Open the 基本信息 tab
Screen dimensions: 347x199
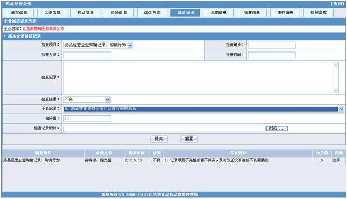(19, 12)
